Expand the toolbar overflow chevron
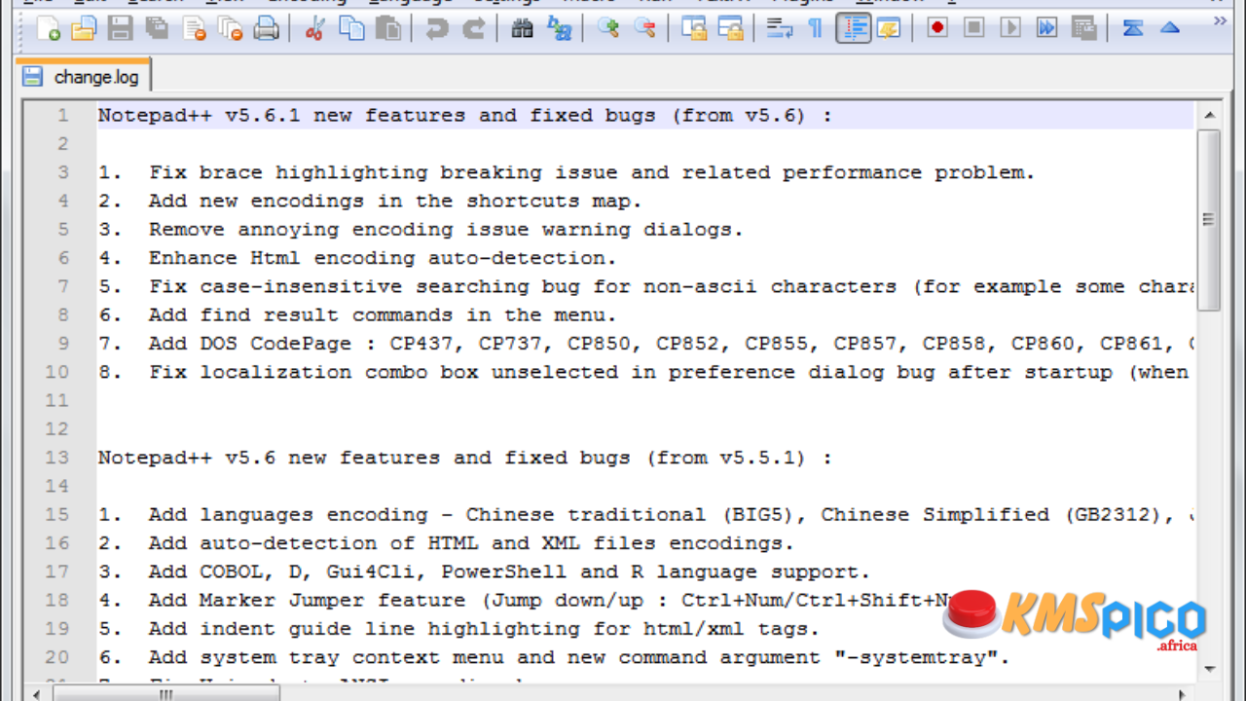This screenshot has width=1246, height=701. pyautogui.click(x=1219, y=20)
